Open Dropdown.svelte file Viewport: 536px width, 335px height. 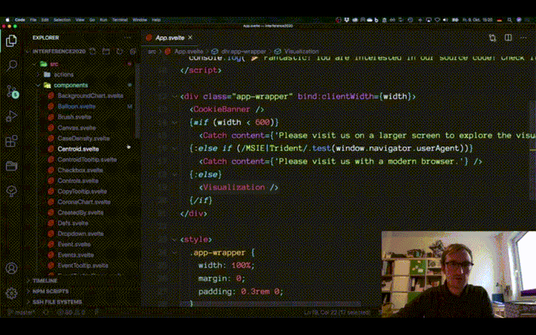coord(80,234)
